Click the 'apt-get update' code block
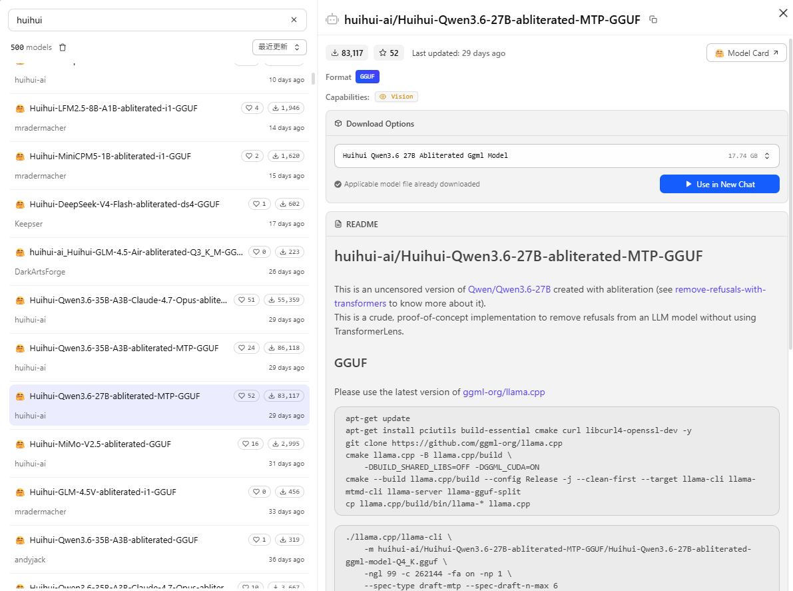This screenshot has height=591, width=793. click(557, 461)
